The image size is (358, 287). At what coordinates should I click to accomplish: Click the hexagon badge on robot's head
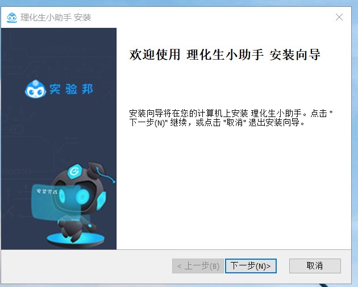pos(75,171)
